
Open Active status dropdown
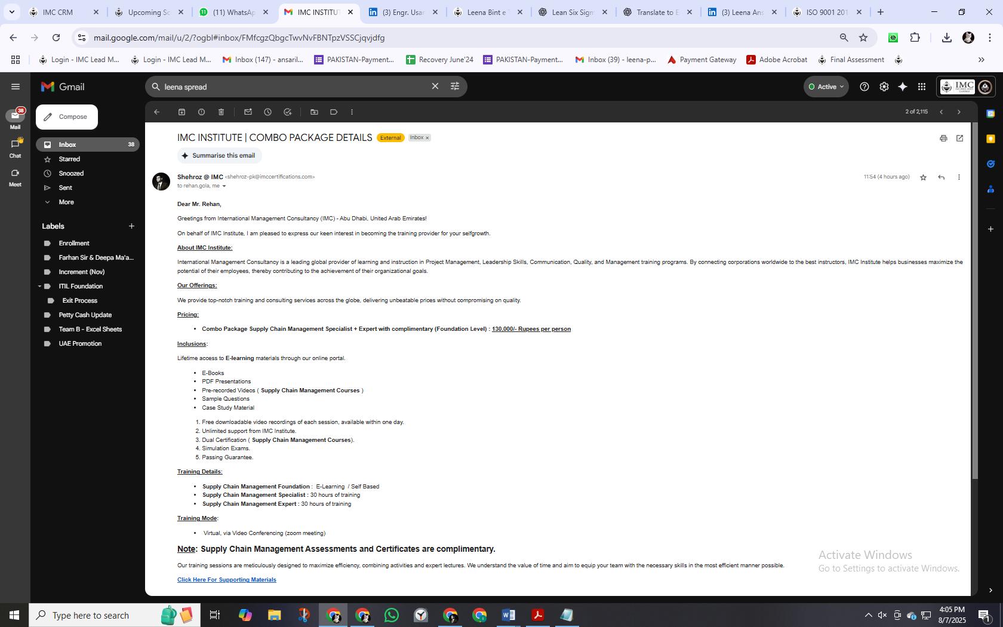[826, 87]
